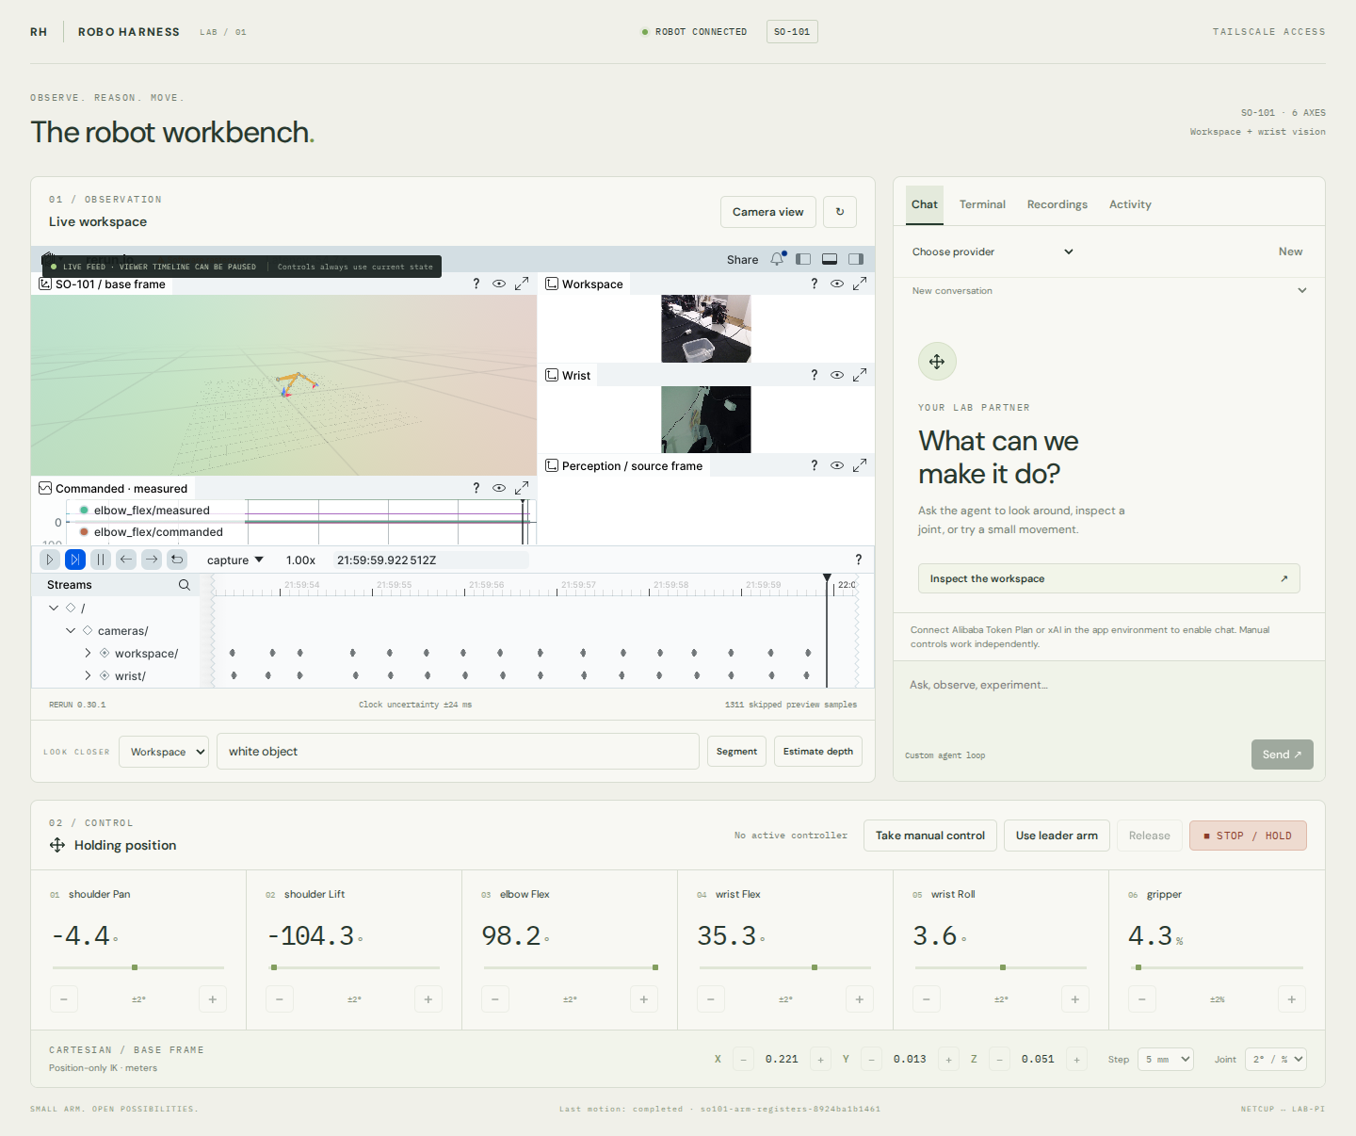This screenshot has height=1136, width=1356.
Task: Click the Camera view button
Action: click(x=768, y=212)
